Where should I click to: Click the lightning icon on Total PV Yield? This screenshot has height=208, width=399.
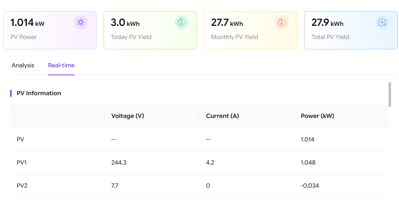382,23
